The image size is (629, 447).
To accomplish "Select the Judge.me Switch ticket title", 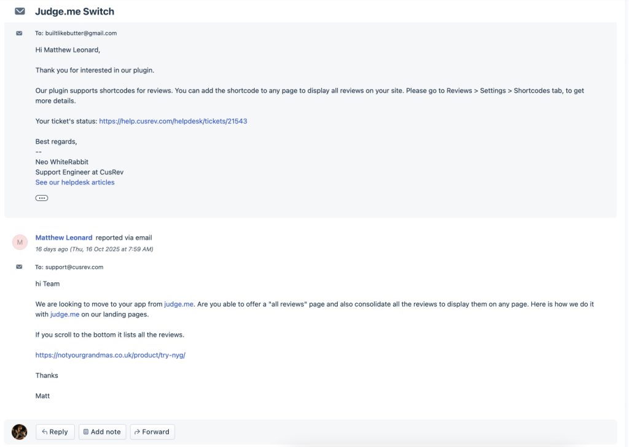I will 74,11.
